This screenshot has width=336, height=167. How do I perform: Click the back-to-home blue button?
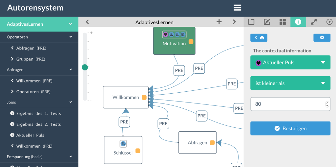coord(259,38)
